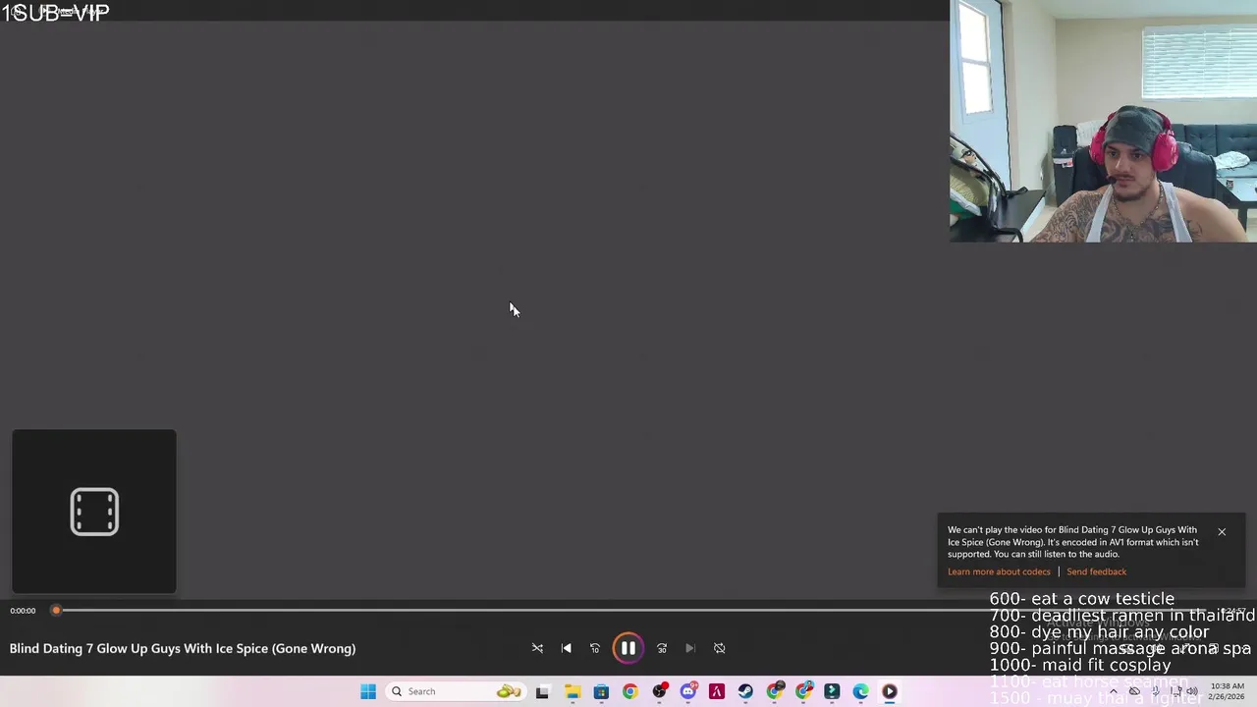
Task: Open Microsoft Edge from the taskbar
Action: [860, 691]
